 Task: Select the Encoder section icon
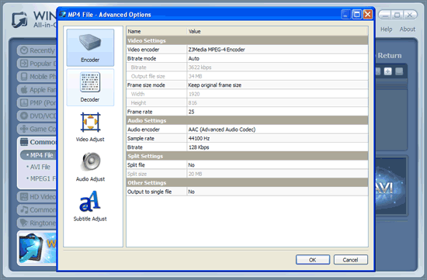coord(90,47)
